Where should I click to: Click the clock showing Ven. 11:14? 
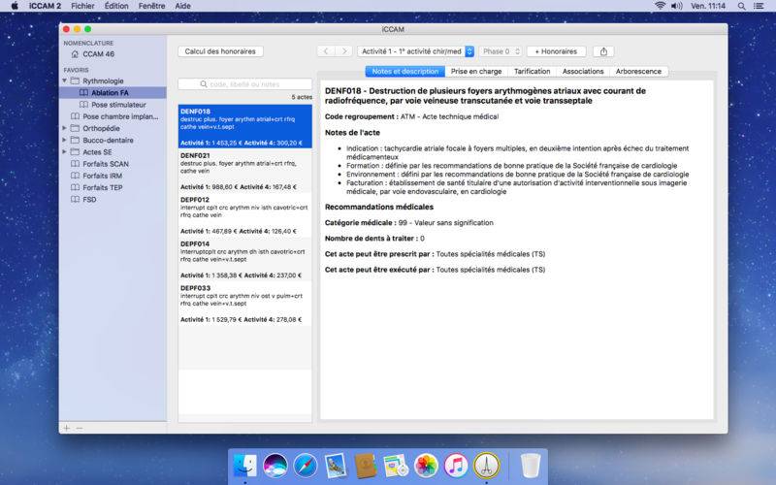[708, 6]
